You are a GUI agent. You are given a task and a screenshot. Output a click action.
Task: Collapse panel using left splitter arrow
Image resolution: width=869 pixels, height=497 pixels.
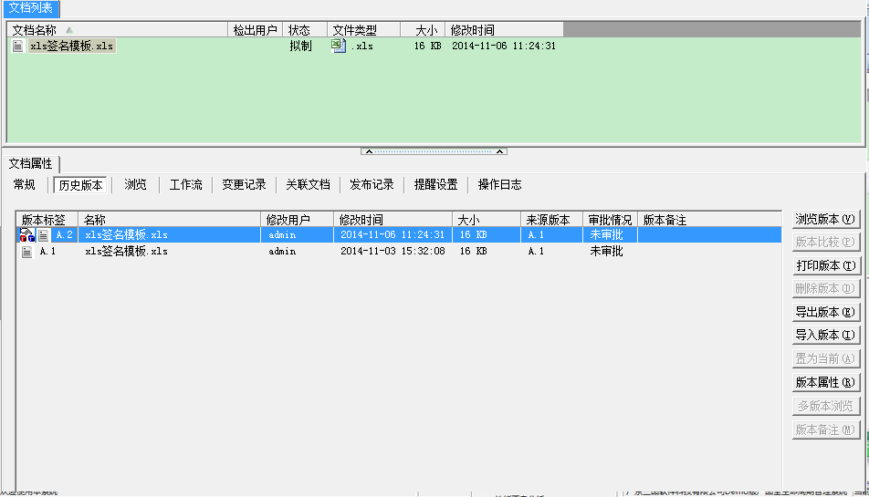click(x=368, y=151)
